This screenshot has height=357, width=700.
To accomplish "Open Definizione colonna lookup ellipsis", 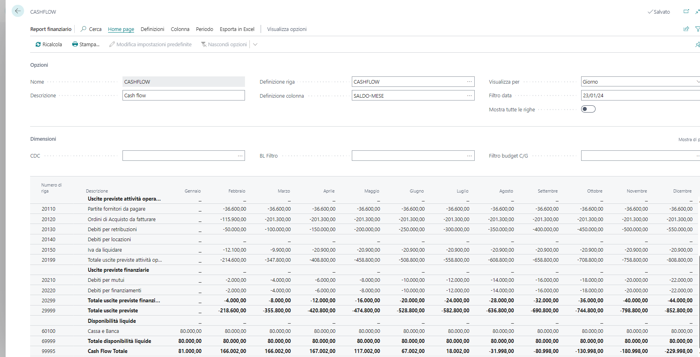I will pos(469,96).
